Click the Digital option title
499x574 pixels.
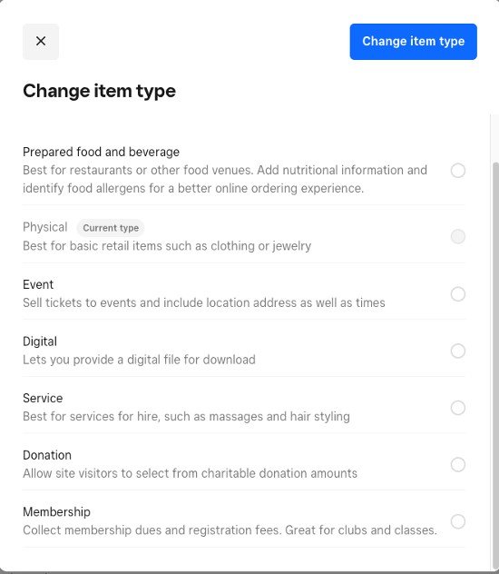click(40, 341)
